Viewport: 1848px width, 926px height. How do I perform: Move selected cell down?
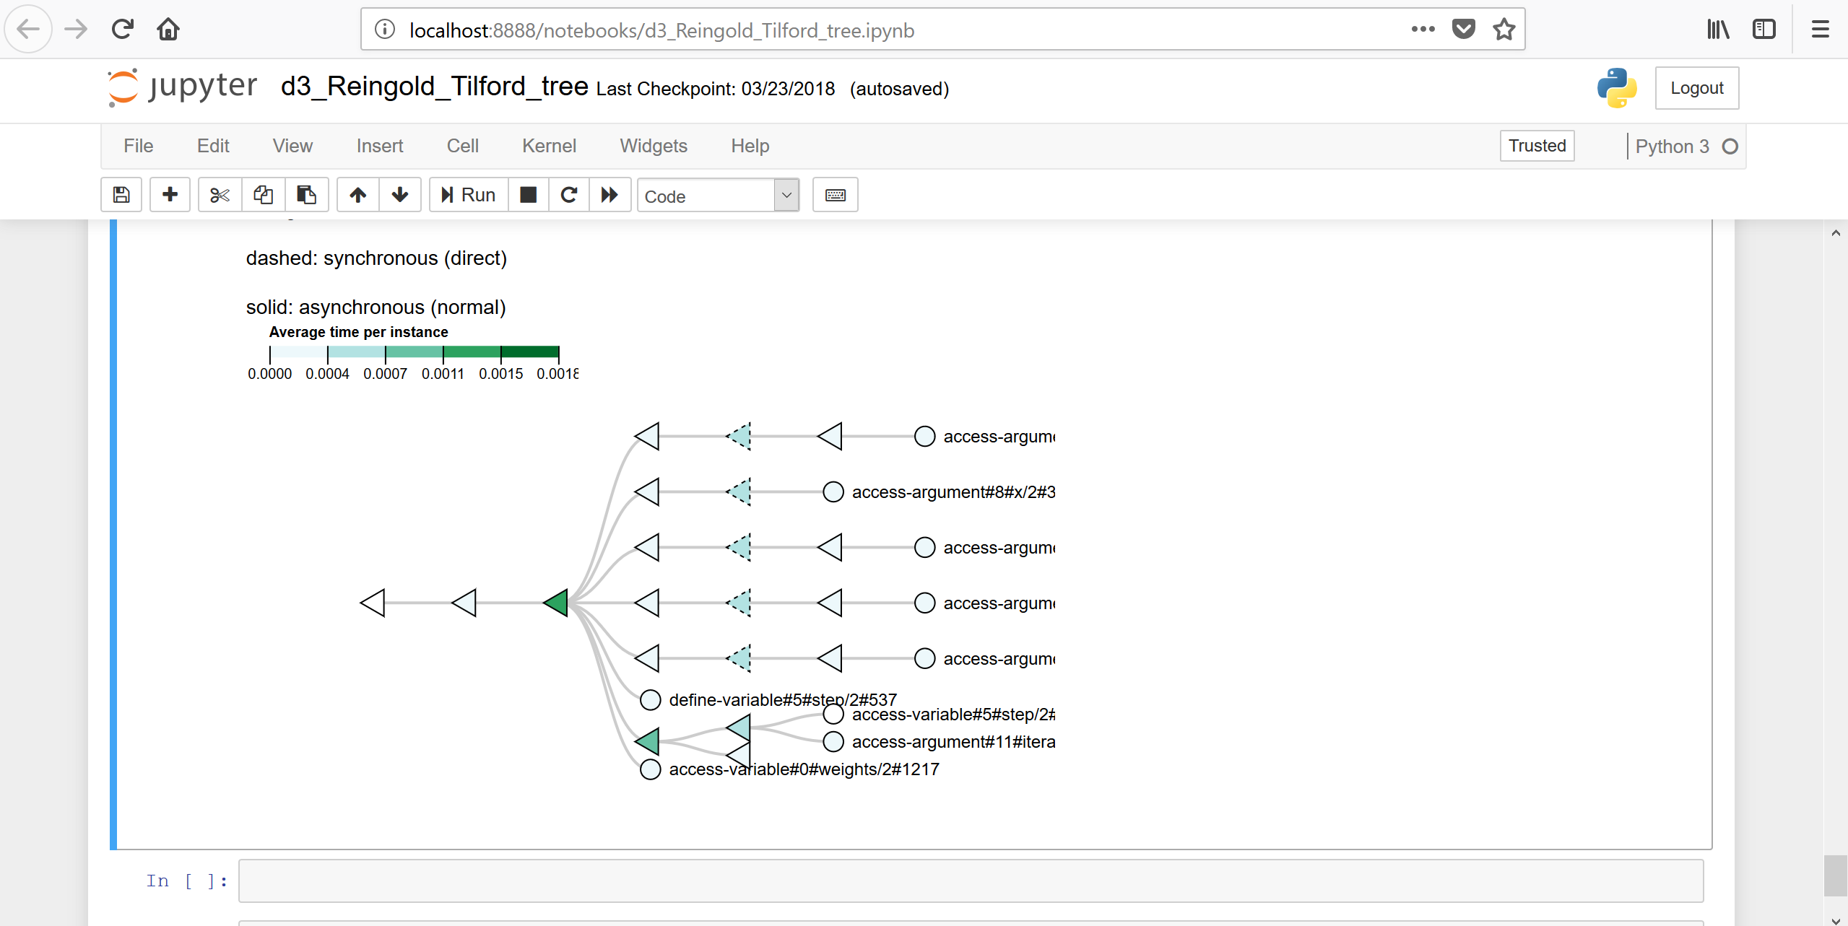coord(400,195)
